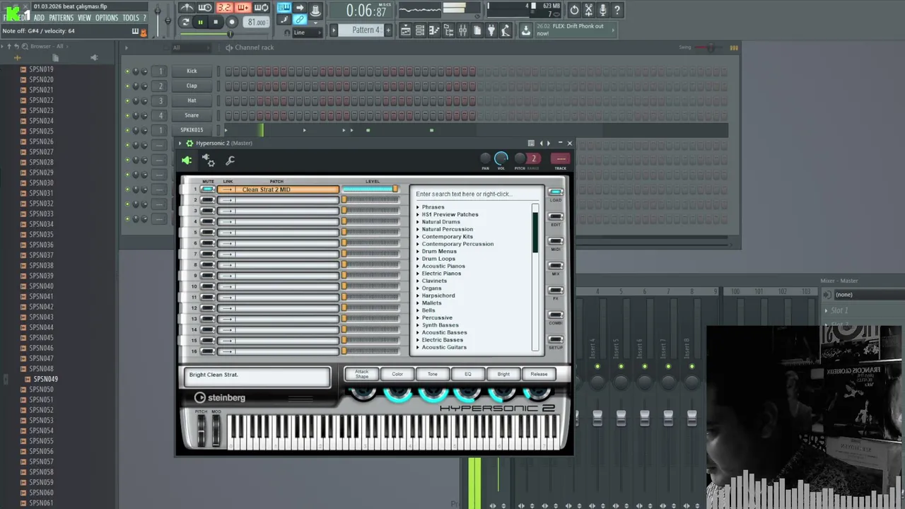Toggle the TRACK button in Hypersonic wrapper
The image size is (905, 509).
tap(561, 159)
